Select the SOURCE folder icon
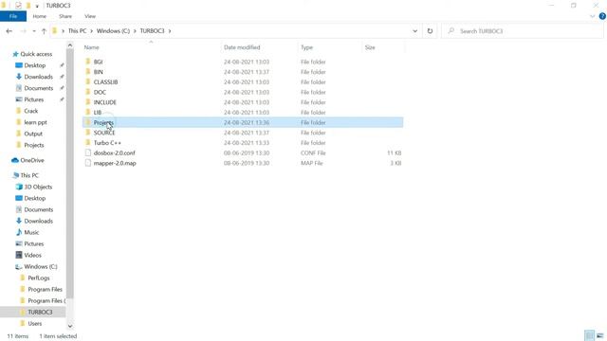The image size is (607, 341). click(88, 133)
